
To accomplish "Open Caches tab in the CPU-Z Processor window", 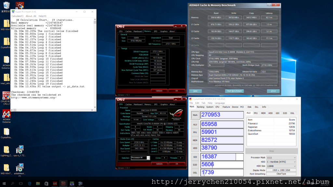I will tap(128, 104).
